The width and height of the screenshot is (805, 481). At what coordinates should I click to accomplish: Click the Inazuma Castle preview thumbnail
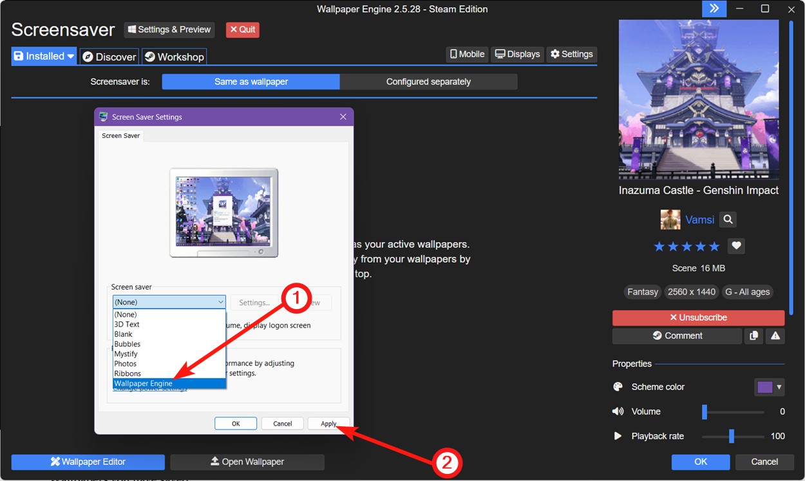pos(698,100)
